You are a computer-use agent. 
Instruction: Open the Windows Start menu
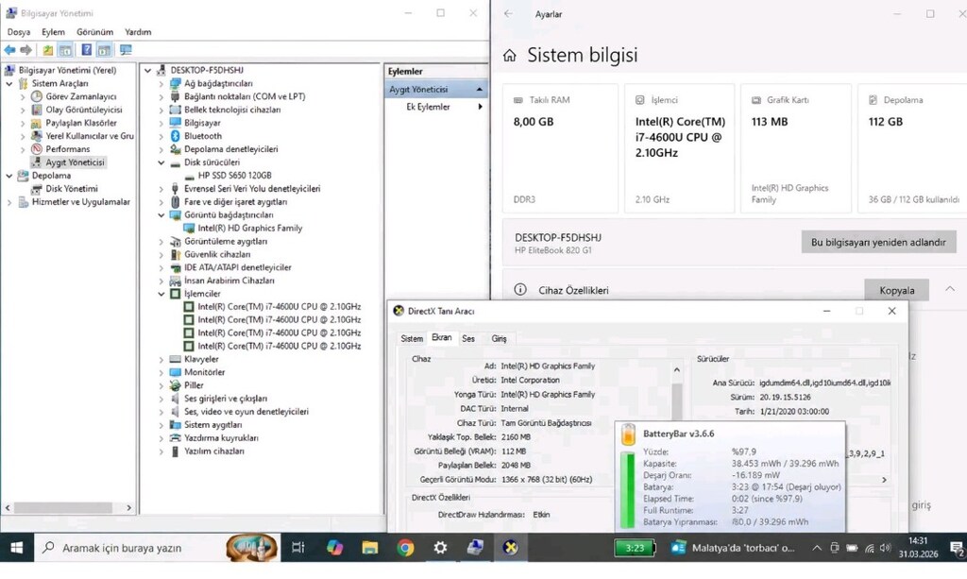pos(17,548)
